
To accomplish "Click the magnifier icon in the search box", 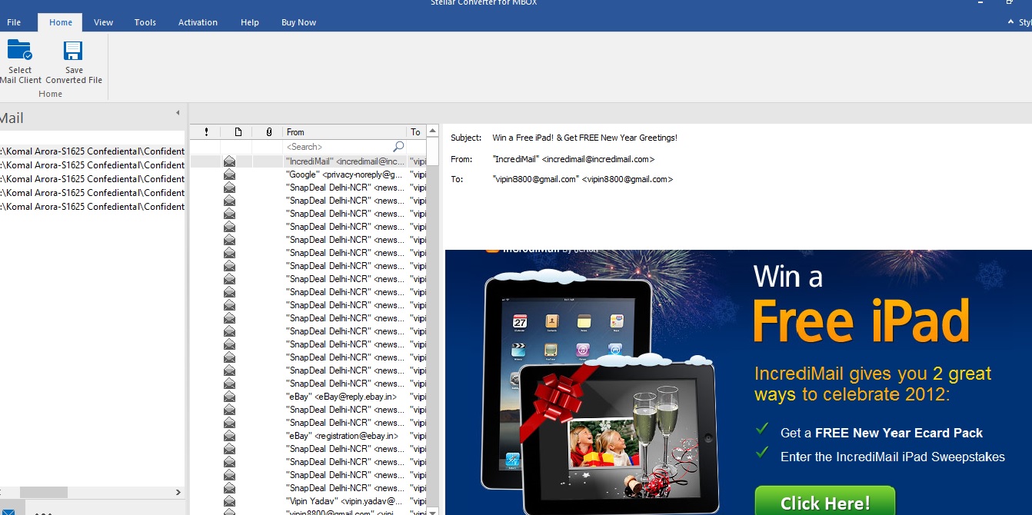I will point(398,146).
